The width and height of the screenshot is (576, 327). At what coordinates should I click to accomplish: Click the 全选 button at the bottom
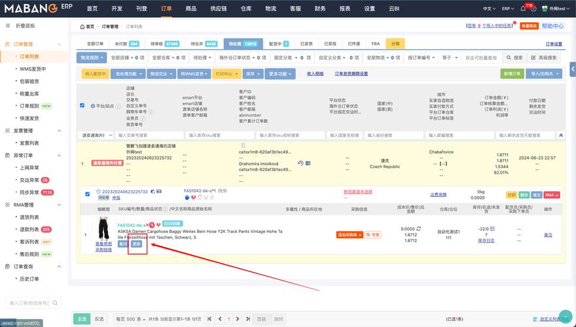tap(82, 319)
